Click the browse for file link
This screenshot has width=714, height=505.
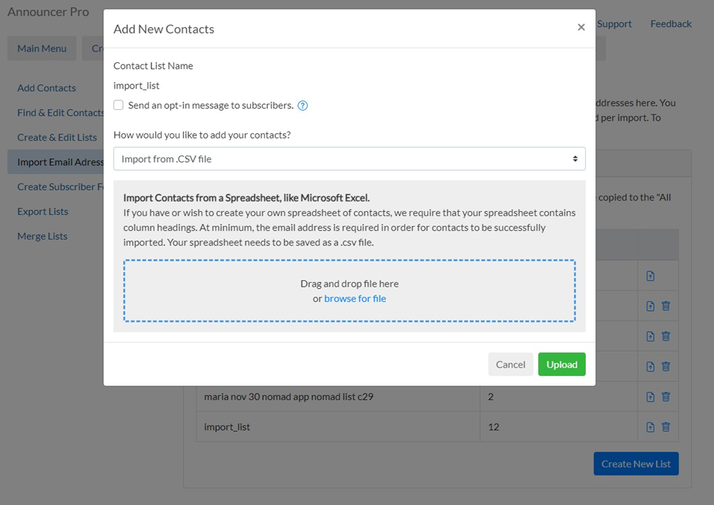click(355, 298)
